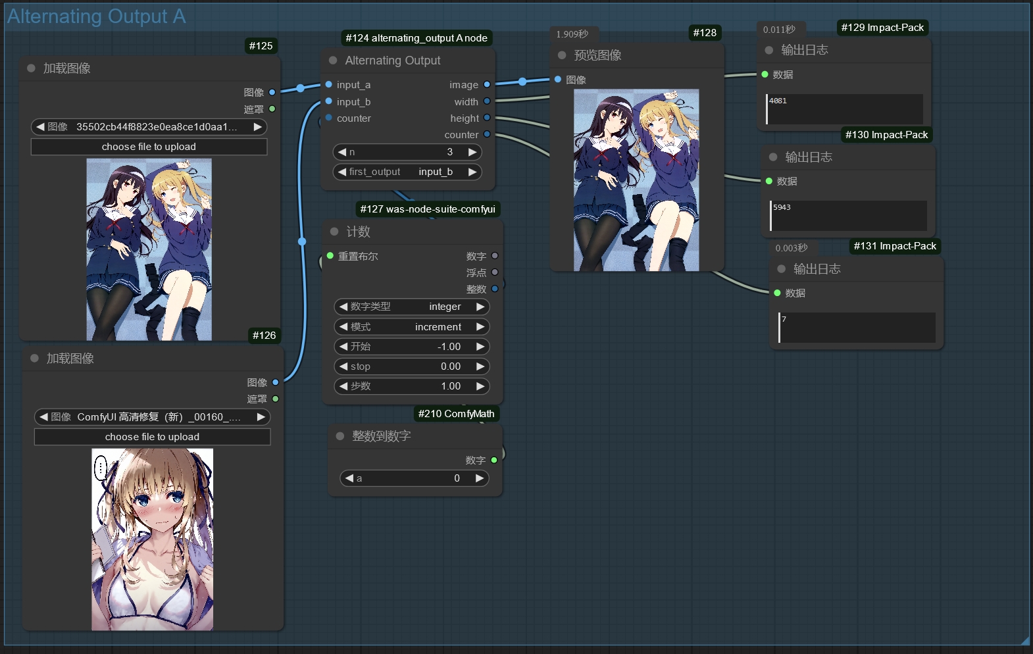Click the input_b input socket

coord(329,101)
